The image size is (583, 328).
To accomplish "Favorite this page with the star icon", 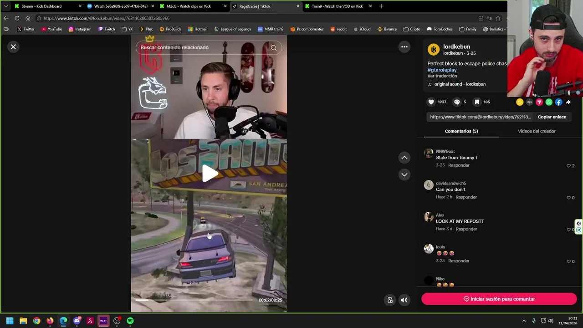I will 498,18.
